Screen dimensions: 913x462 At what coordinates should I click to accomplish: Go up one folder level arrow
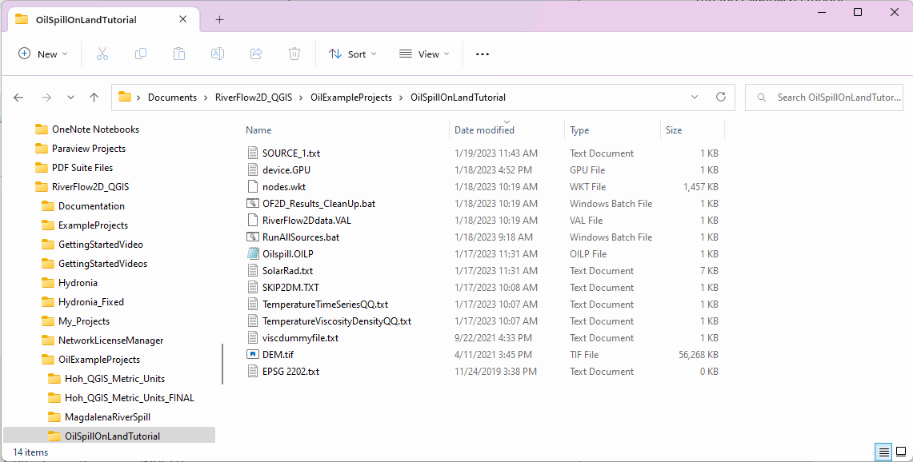click(x=94, y=98)
